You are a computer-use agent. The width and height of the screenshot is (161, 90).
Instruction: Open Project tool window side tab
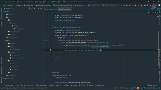coord(1,24)
